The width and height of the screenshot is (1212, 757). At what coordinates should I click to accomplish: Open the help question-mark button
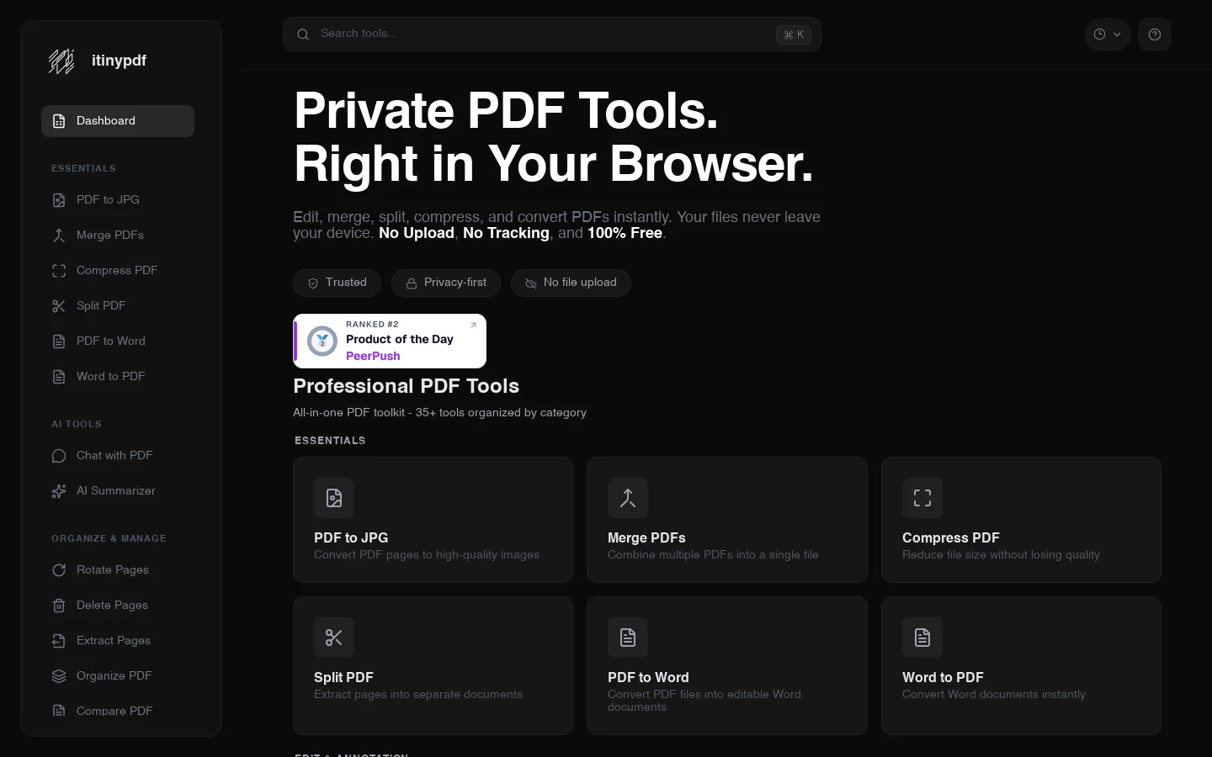[1155, 34]
